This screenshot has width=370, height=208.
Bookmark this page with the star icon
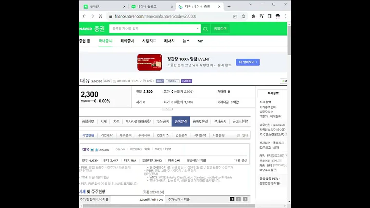tap(243, 16)
